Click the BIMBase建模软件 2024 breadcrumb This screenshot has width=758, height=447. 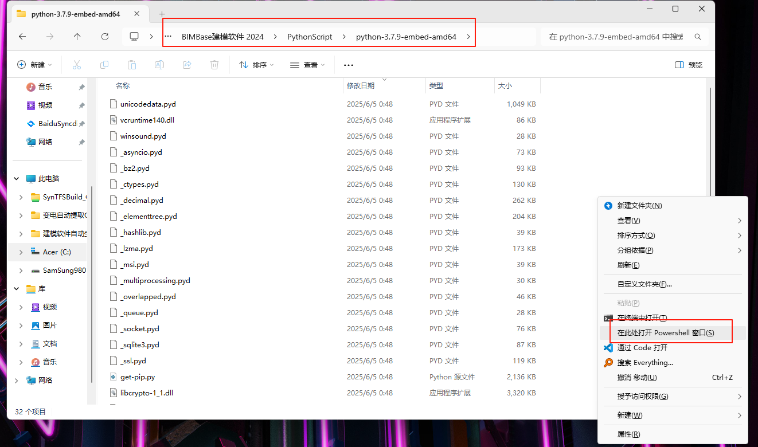point(222,37)
